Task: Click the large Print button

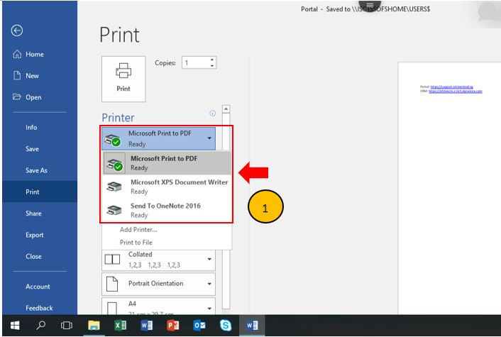Action: 123,79
